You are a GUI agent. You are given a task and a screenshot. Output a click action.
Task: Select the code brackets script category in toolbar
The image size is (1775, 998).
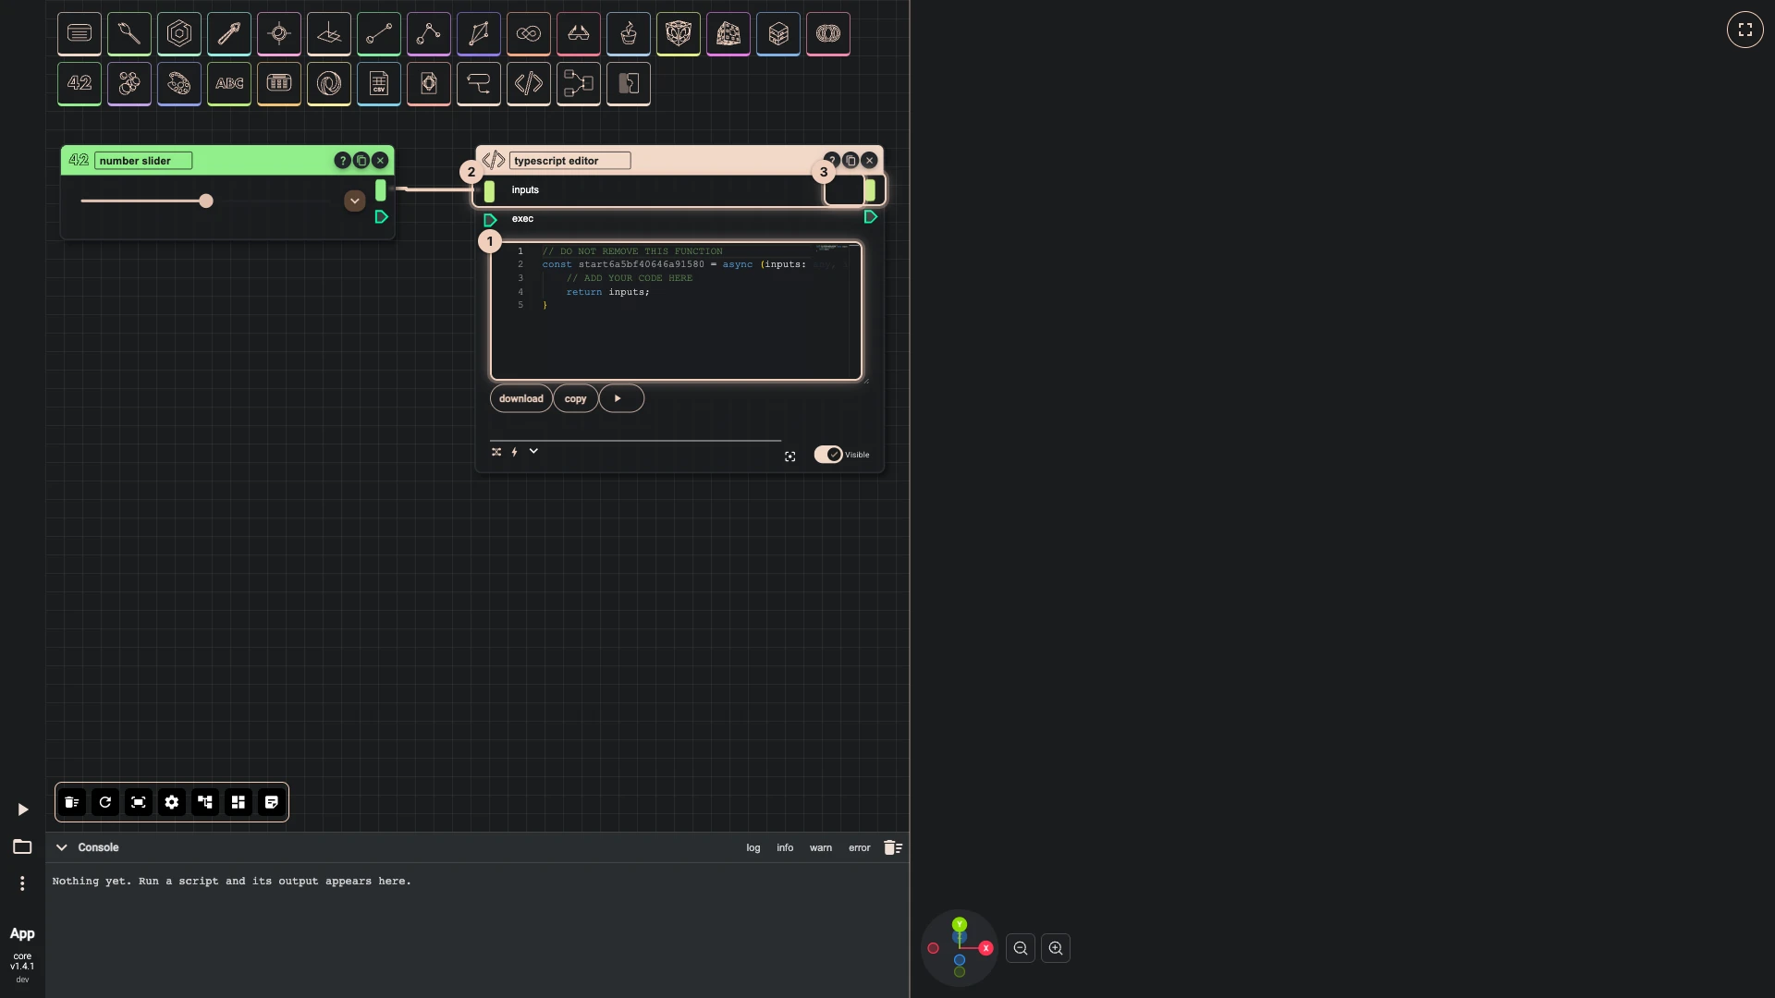pos(529,83)
